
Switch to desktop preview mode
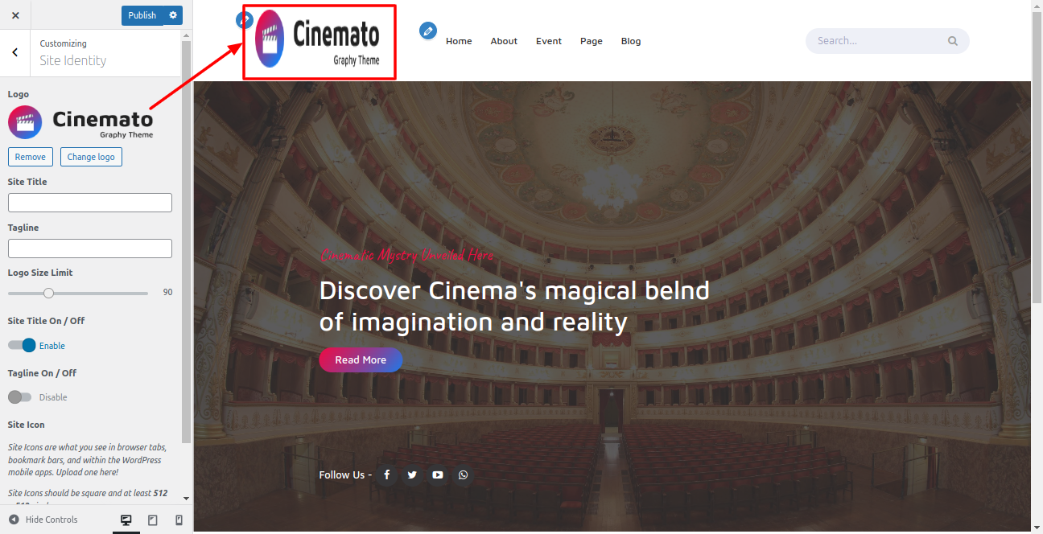126,520
